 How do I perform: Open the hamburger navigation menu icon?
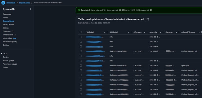pos(3,3)
